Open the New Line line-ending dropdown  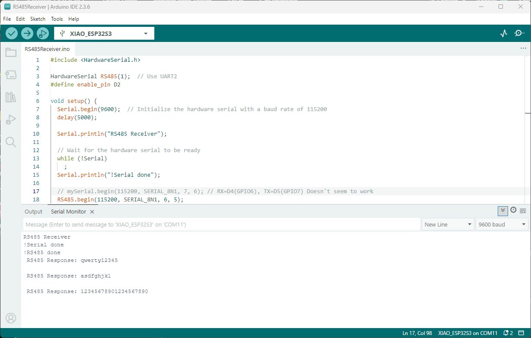[x=448, y=224]
